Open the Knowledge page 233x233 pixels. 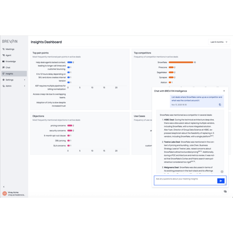pos(14,61)
